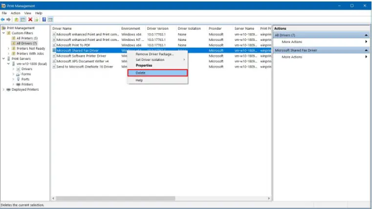Click the Printers Not Ready filter icon
The image size is (372, 209).
point(14,48)
